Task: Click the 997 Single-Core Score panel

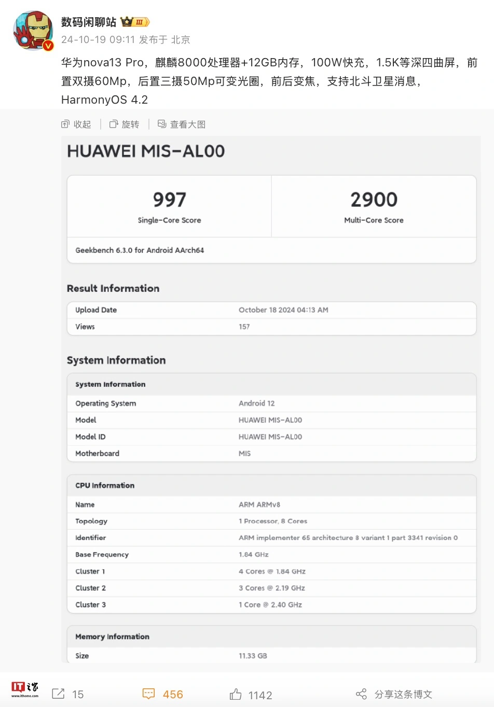Action: pos(169,206)
